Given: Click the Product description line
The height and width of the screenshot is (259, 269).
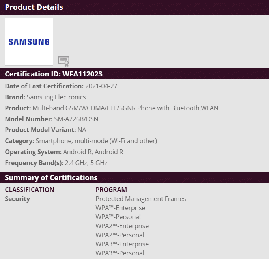Looking at the screenshot, I should click(x=112, y=108).
